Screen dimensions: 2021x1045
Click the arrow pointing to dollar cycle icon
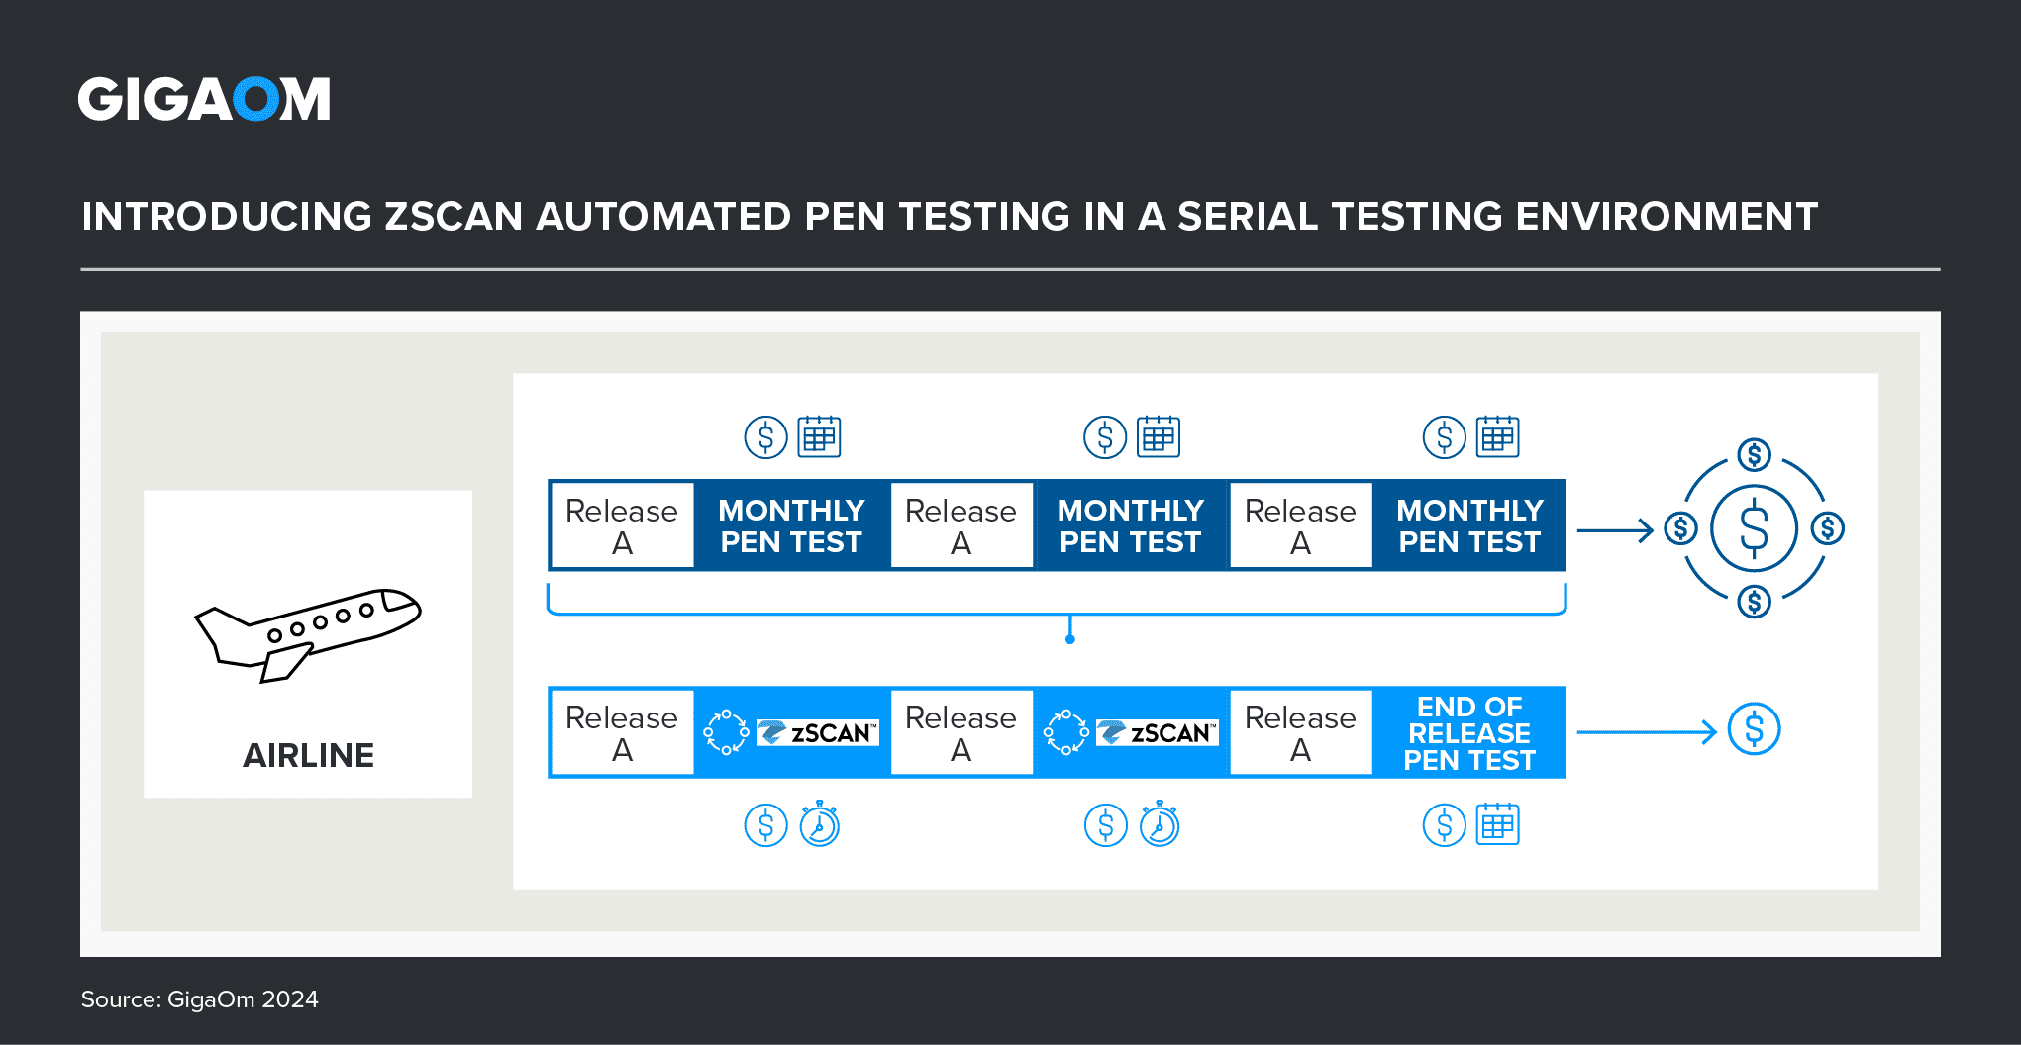pyautogui.click(x=1615, y=530)
